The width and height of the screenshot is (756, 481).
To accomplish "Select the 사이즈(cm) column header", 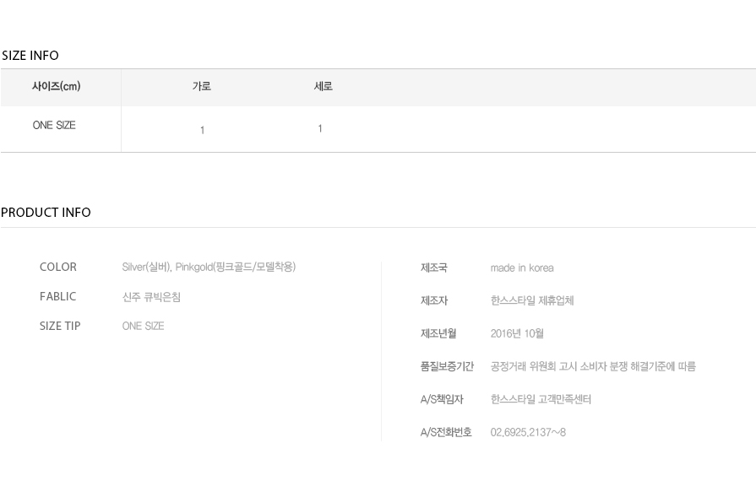I will 56,86.
